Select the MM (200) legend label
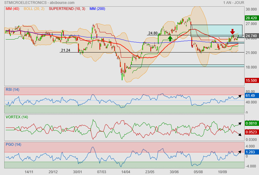The height and width of the screenshot is (175, 259). point(97,9)
